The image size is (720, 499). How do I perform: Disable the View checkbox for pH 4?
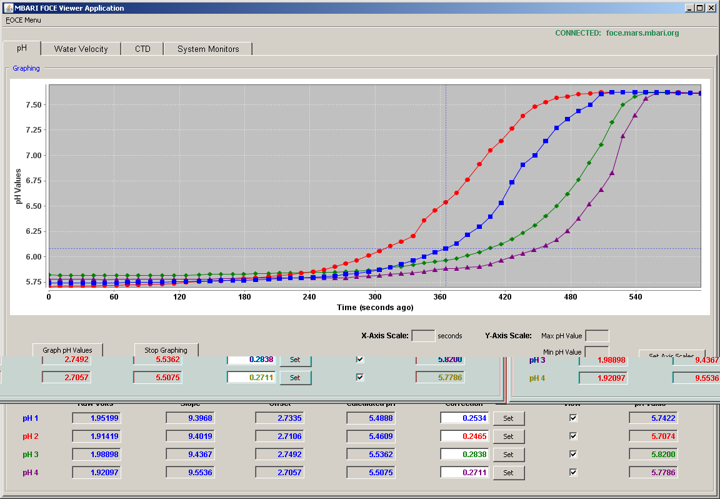[x=573, y=472]
